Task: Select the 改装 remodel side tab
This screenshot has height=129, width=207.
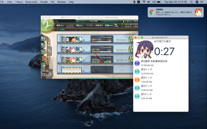Action: [43, 51]
